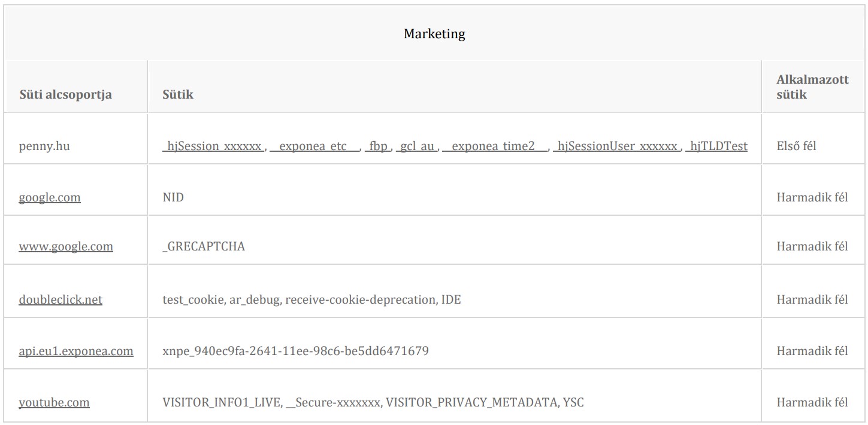Image resolution: width=868 pixels, height=425 pixels.
Task: Open the _hjSessionUser_xxxxxx cookie link
Action: [616, 146]
